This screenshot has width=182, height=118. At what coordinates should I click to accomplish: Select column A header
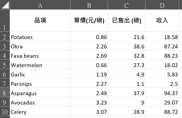40,5
